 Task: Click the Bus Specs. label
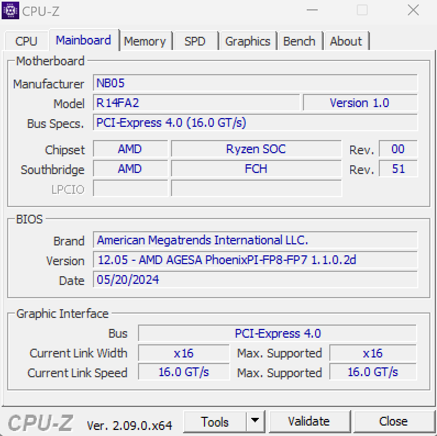pyautogui.click(x=55, y=124)
